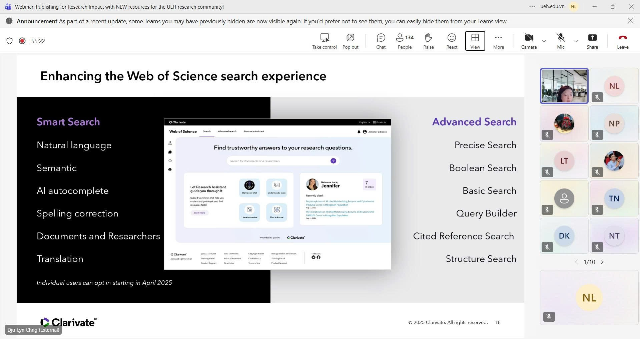Open the View layout options
Viewport: 640px width, 339px height.
(475, 41)
